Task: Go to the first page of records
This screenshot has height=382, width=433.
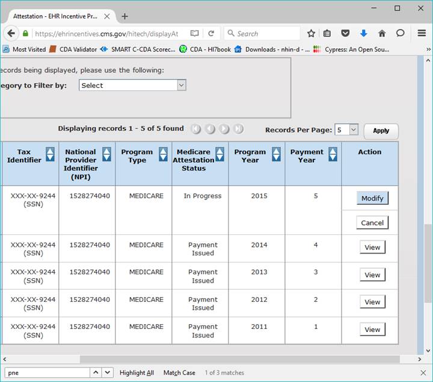Action: [x=196, y=129]
